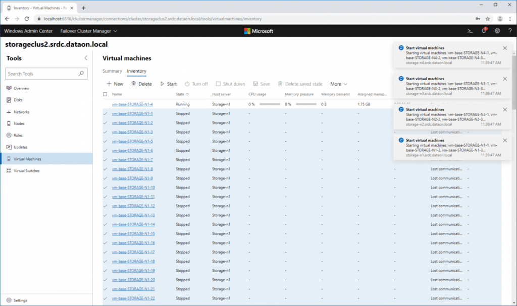This screenshot has width=517, height=306.
Task: Open vm-base-STORAGE-N1-7 link
Action: coord(132,160)
